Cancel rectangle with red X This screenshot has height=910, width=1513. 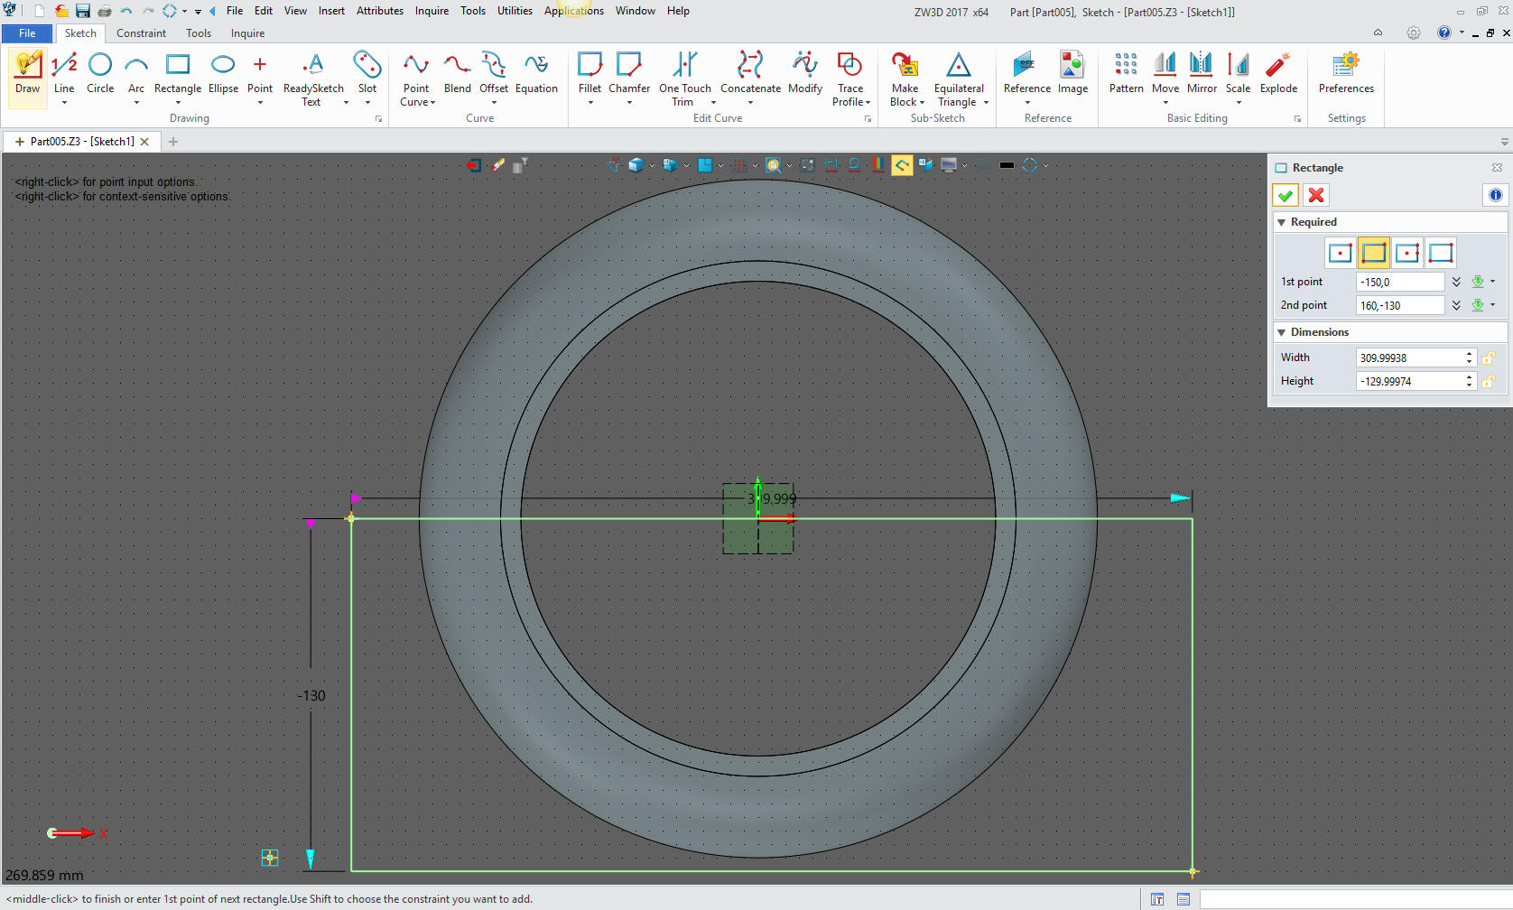(1316, 195)
